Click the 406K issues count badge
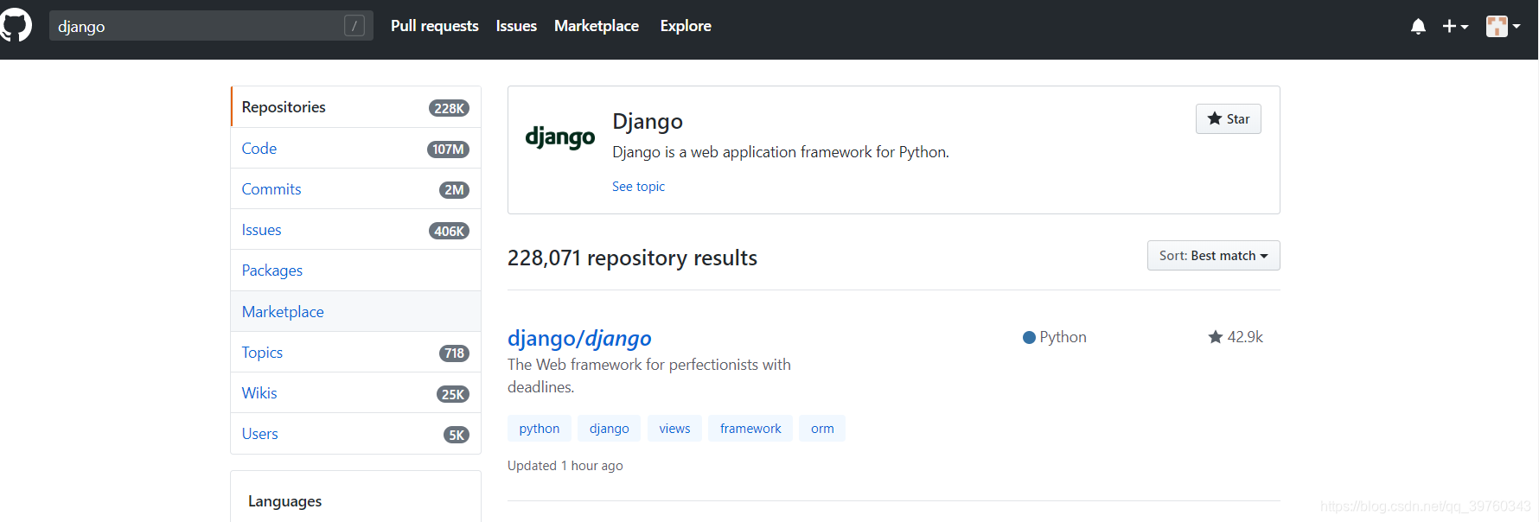The image size is (1539, 522). tap(449, 231)
